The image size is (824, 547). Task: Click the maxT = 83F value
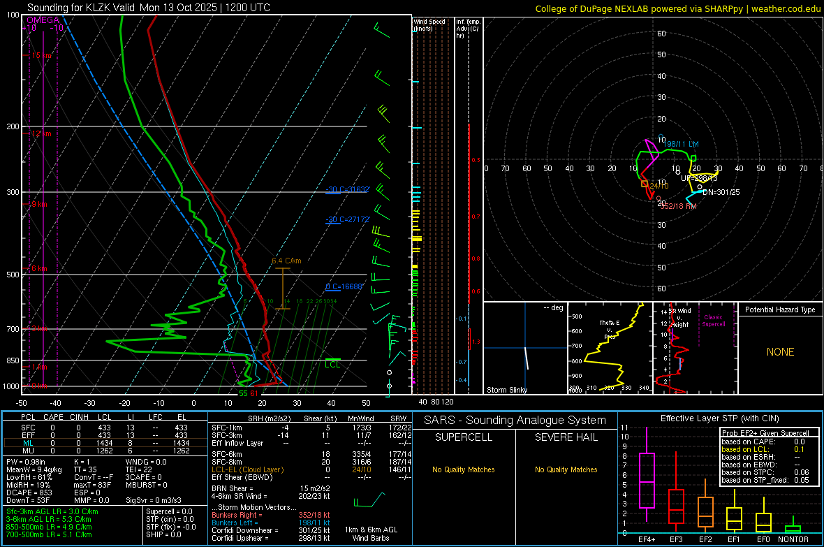pyautogui.click(x=92, y=485)
